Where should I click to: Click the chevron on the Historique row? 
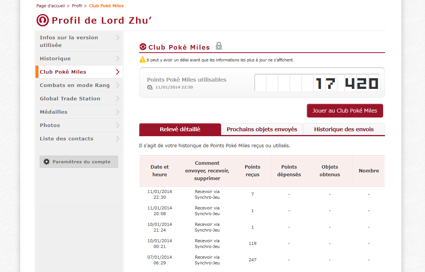point(118,59)
